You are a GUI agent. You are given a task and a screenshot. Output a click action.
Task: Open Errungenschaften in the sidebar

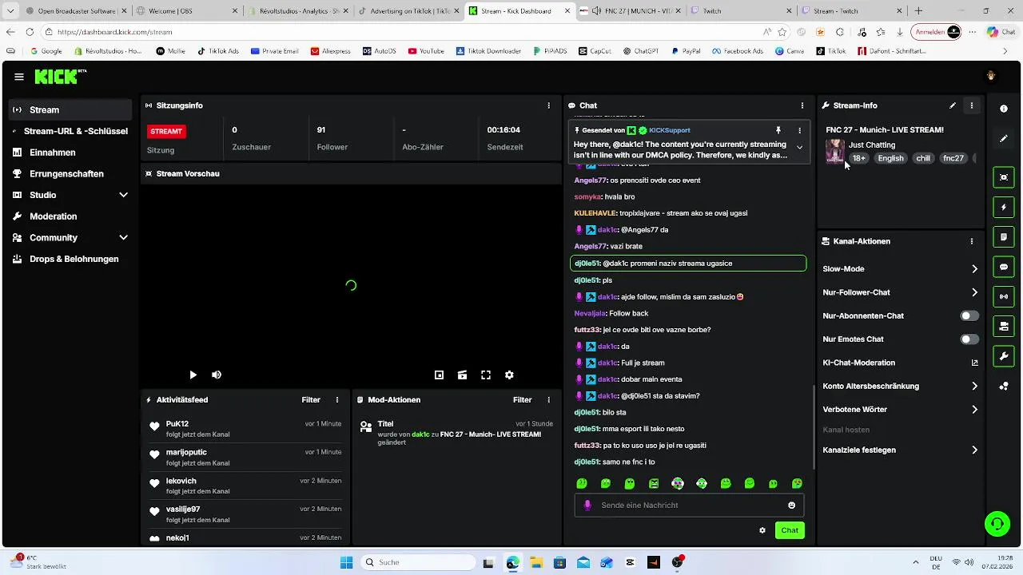click(70, 173)
